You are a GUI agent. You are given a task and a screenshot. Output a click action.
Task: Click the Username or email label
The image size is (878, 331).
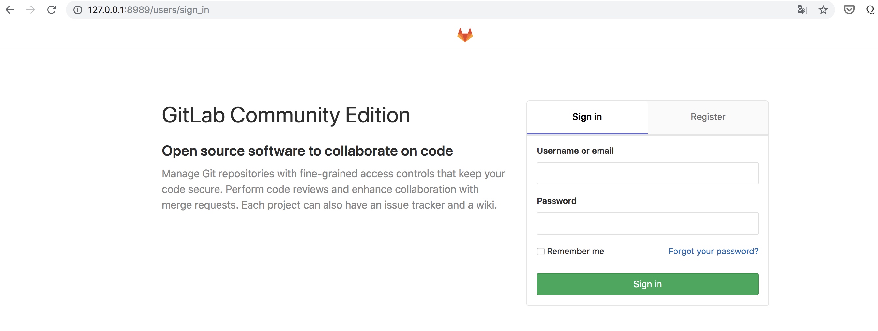tap(575, 151)
